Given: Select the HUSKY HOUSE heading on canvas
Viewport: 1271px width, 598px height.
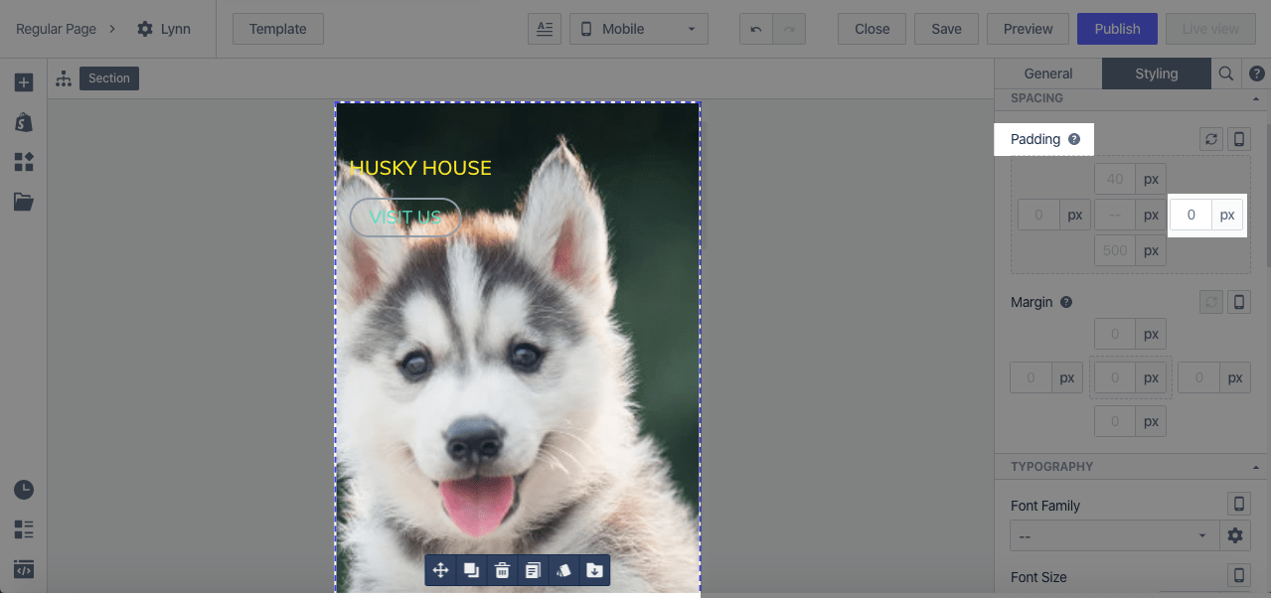Looking at the screenshot, I should 420,168.
